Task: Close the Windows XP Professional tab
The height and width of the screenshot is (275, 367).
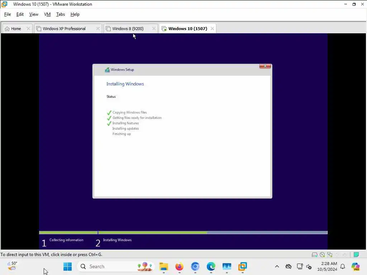Action: (98, 29)
